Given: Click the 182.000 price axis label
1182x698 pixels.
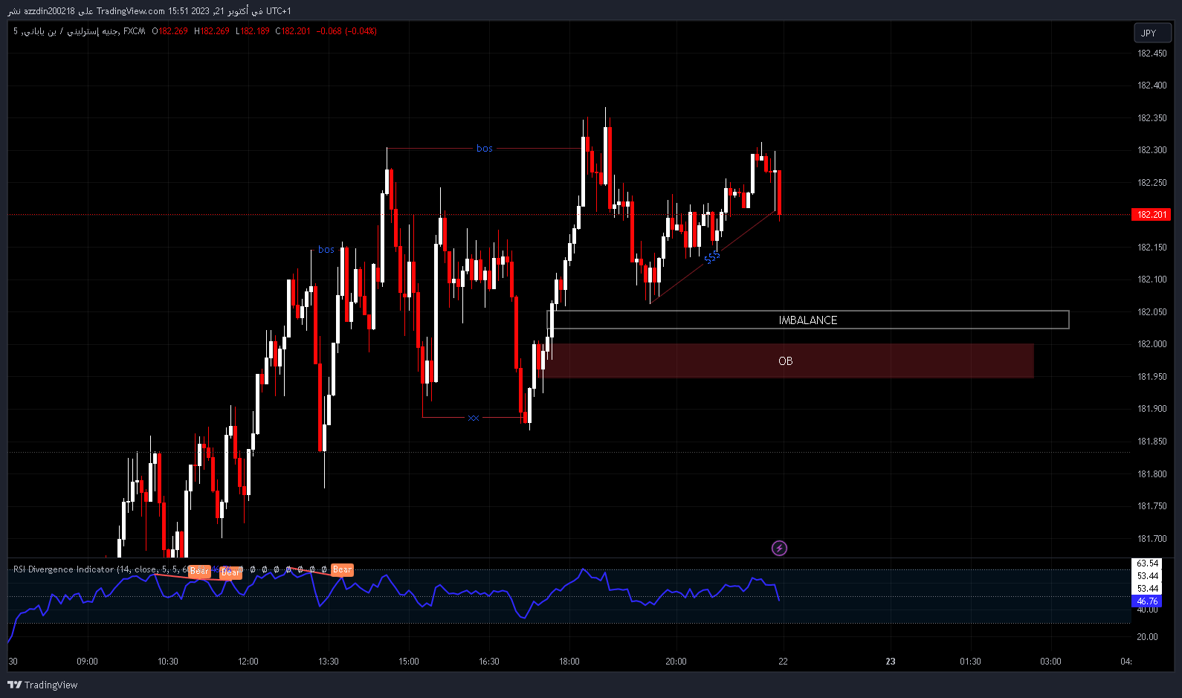Looking at the screenshot, I should [x=1152, y=344].
